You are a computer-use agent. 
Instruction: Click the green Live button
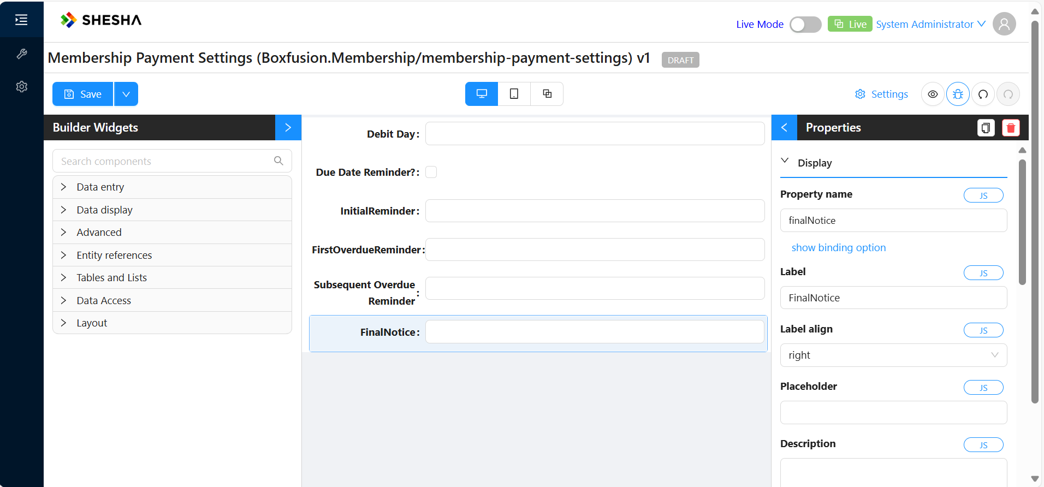(x=850, y=24)
